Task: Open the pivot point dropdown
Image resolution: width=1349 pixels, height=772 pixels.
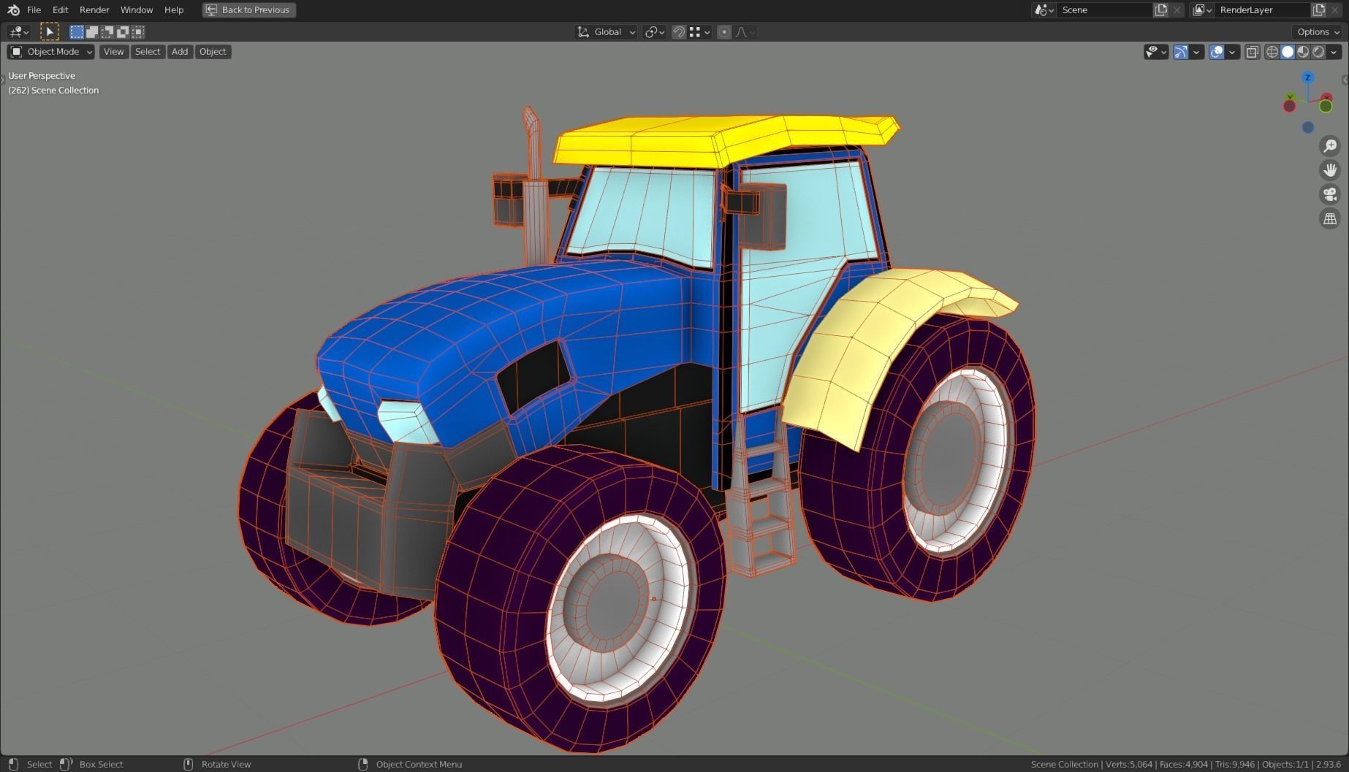Action: point(654,32)
